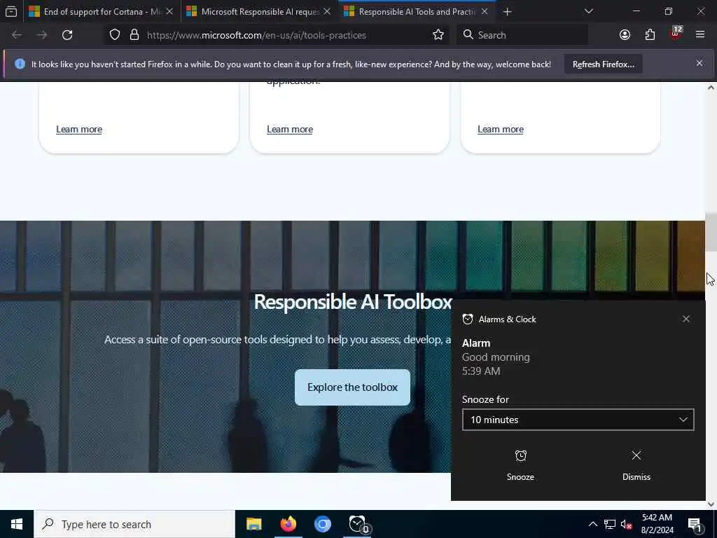Screen dimensions: 717x538
Task: Open the network tray icon
Action: click(610, 524)
